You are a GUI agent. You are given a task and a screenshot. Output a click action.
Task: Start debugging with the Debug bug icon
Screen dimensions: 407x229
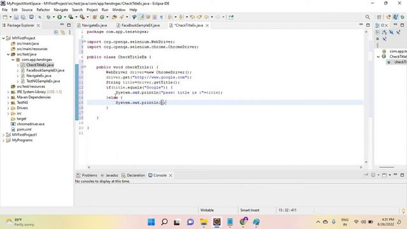tap(48, 17)
